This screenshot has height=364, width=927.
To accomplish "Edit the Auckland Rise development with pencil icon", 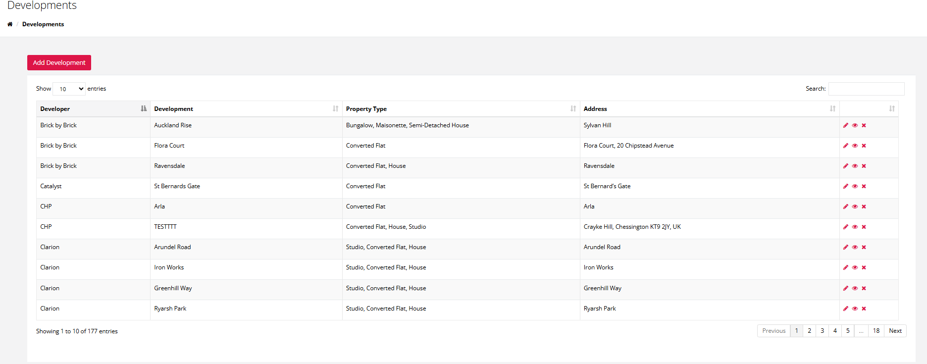I will (846, 125).
